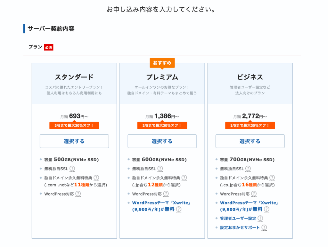Click help icon beside Business plan's Xwrite theme
This screenshot has height=247, width=328.
point(266,209)
